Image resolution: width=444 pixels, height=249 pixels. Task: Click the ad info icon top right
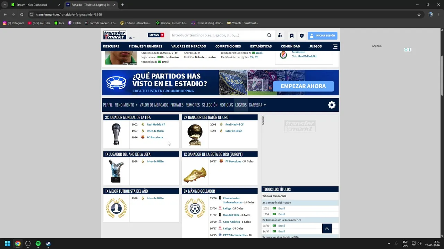point(406,50)
